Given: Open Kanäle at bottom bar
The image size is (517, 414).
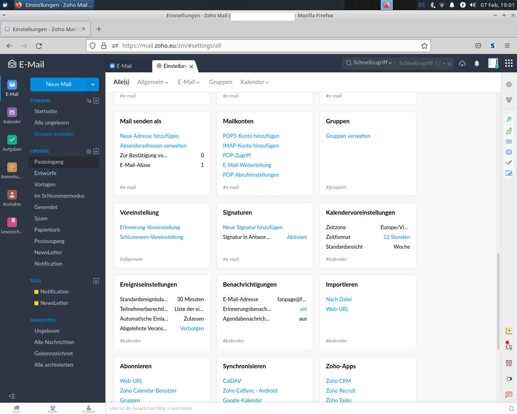Looking at the screenshot, I should pos(53,409).
